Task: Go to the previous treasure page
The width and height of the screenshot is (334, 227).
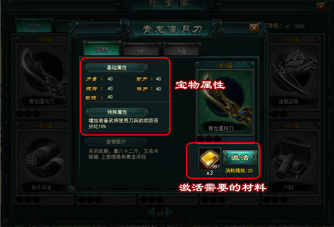Action: [151, 213]
